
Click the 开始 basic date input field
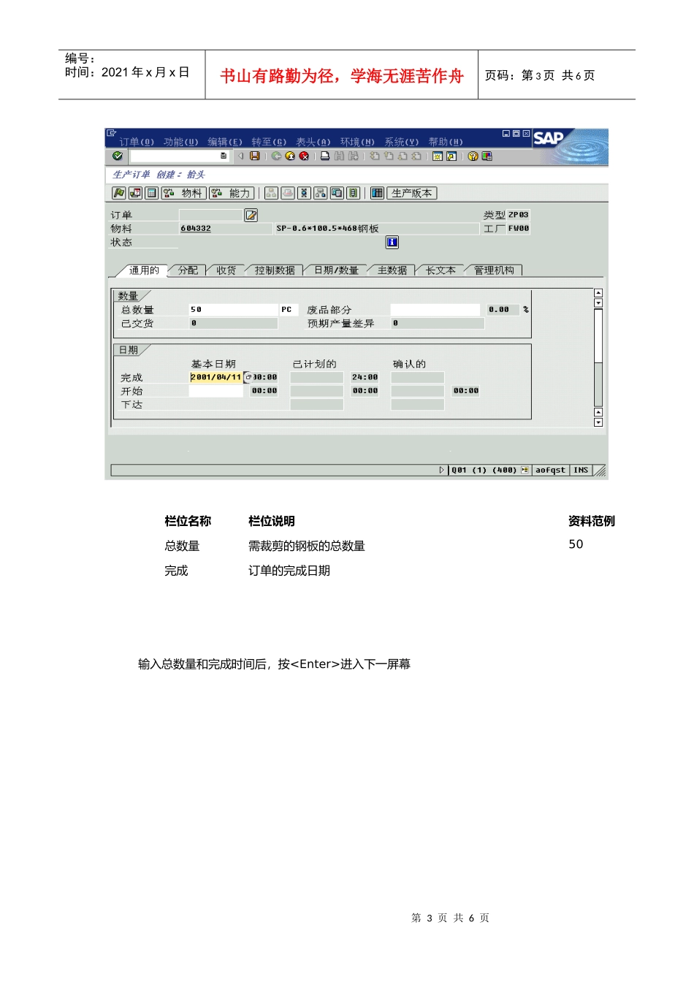pyautogui.click(x=216, y=391)
